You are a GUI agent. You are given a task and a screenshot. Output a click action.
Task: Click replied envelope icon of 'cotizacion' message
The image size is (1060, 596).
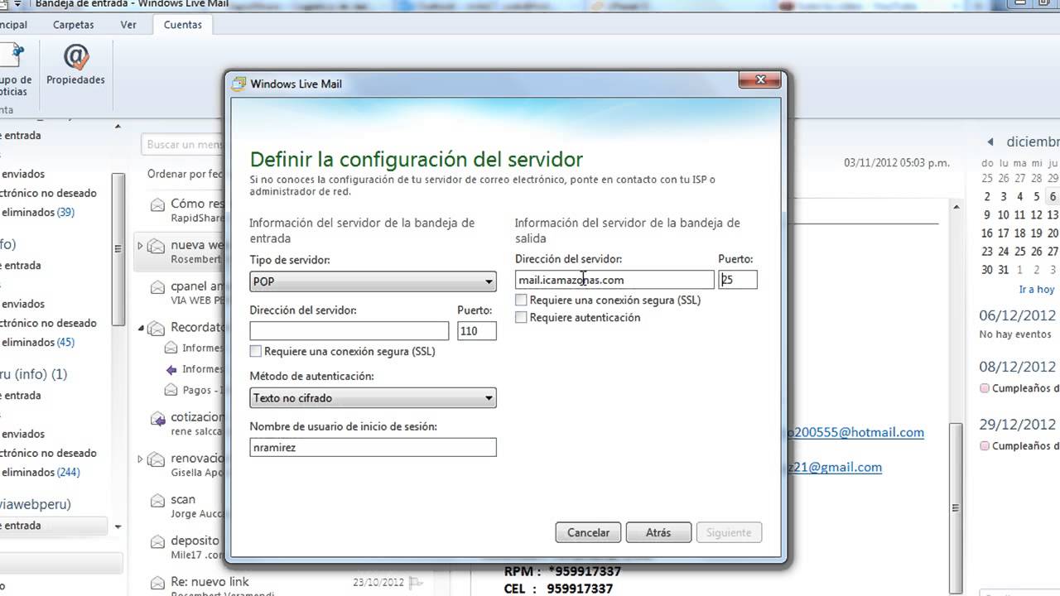pyautogui.click(x=157, y=419)
